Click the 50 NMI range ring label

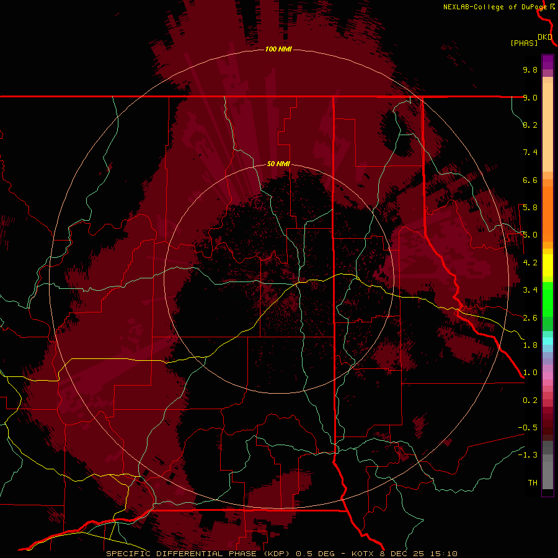pos(278,164)
